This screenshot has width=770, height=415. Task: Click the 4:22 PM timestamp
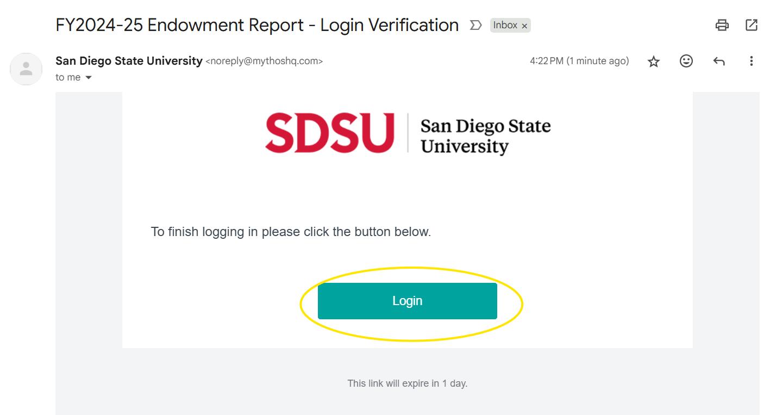tap(579, 61)
